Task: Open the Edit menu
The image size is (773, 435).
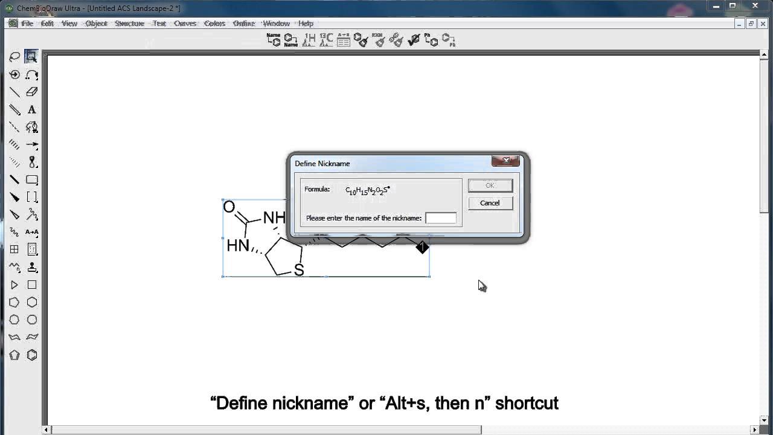Action: (x=47, y=24)
